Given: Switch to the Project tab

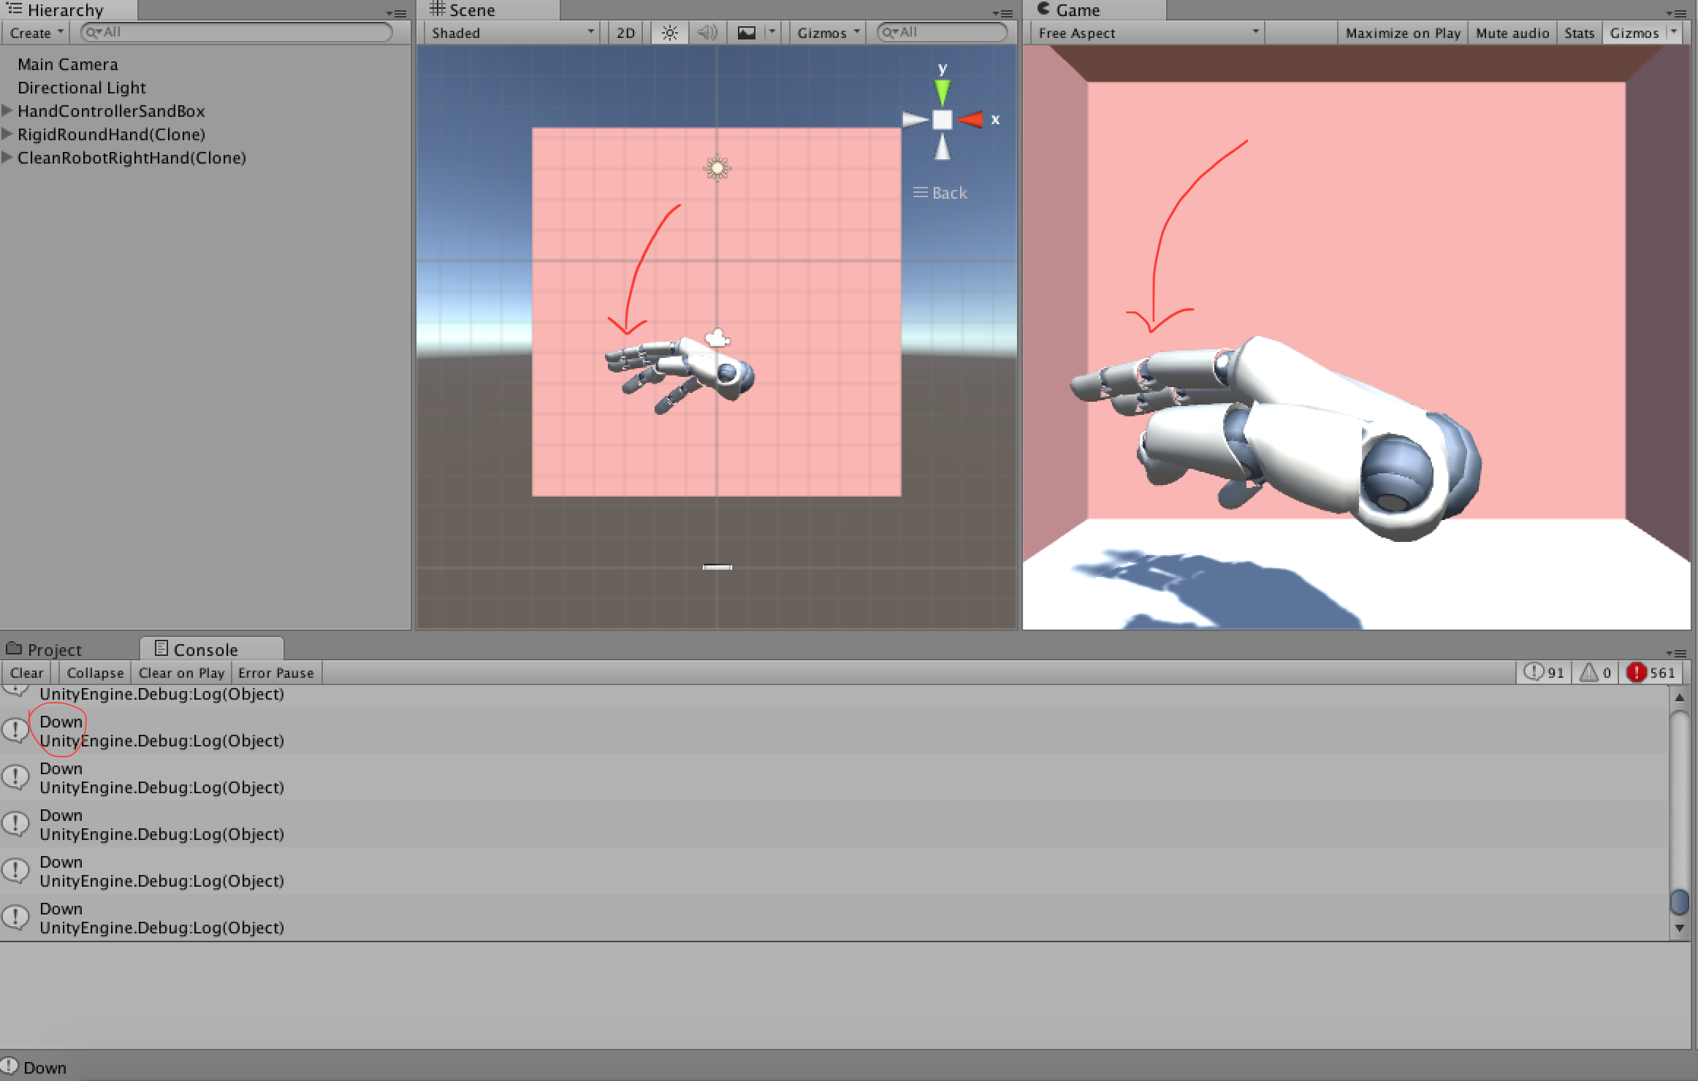Looking at the screenshot, I should pyautogui.click(x=55, y=649).
